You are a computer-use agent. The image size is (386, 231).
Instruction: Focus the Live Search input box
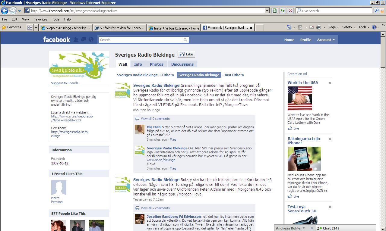coord(334,11)
